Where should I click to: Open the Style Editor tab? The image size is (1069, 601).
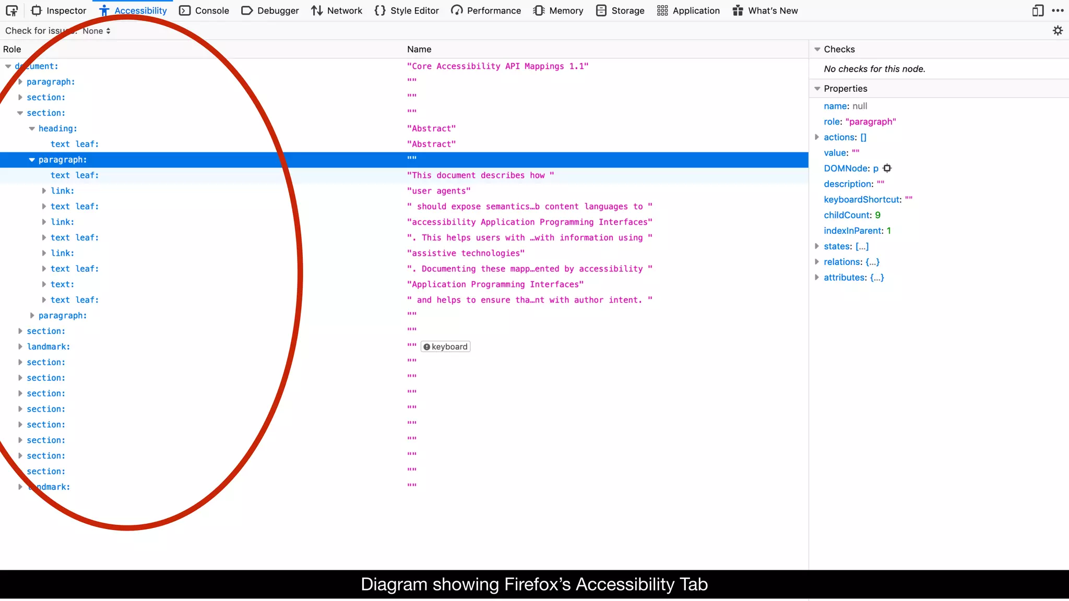[x=407, y=10]
